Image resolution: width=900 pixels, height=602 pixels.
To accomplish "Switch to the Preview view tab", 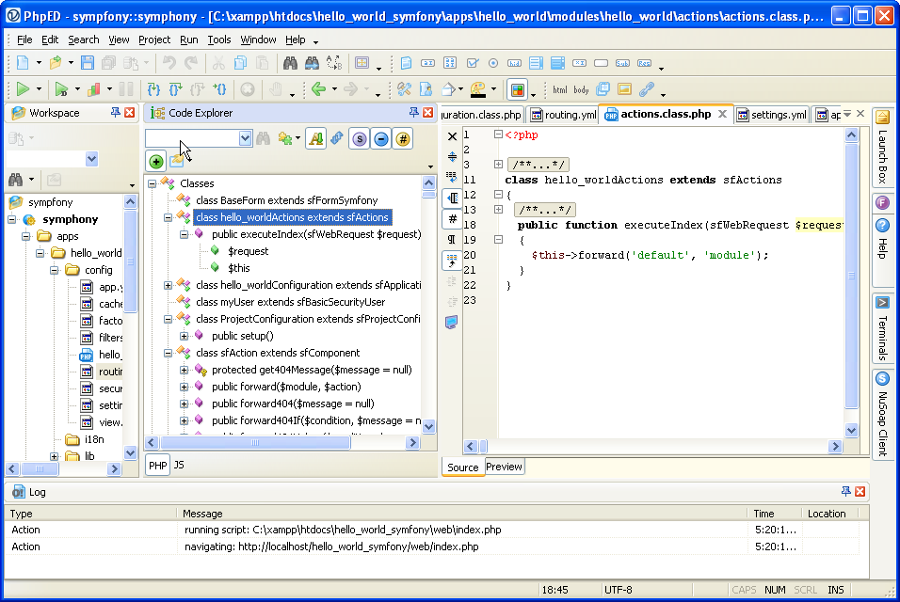I will (504, 467).
